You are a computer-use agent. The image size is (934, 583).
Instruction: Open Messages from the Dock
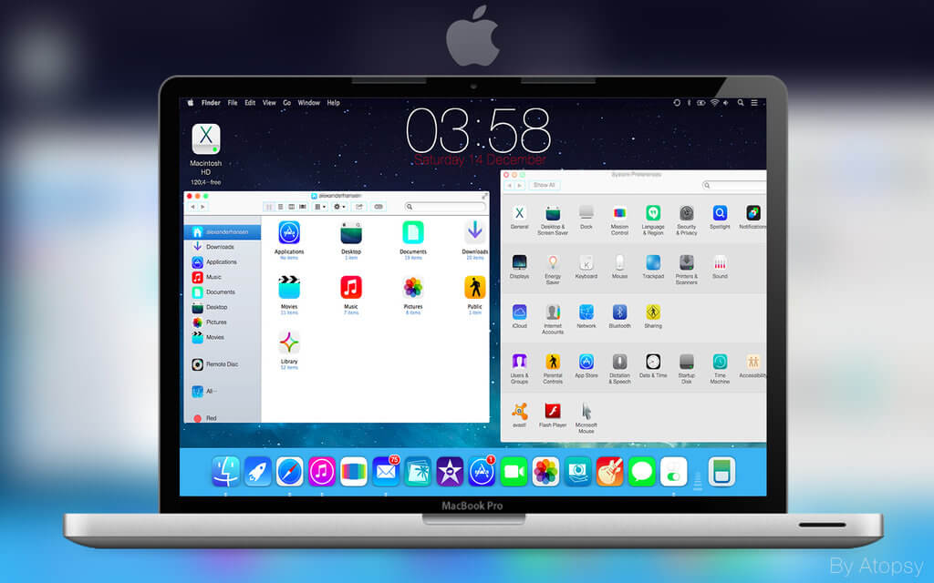[641, 472]
